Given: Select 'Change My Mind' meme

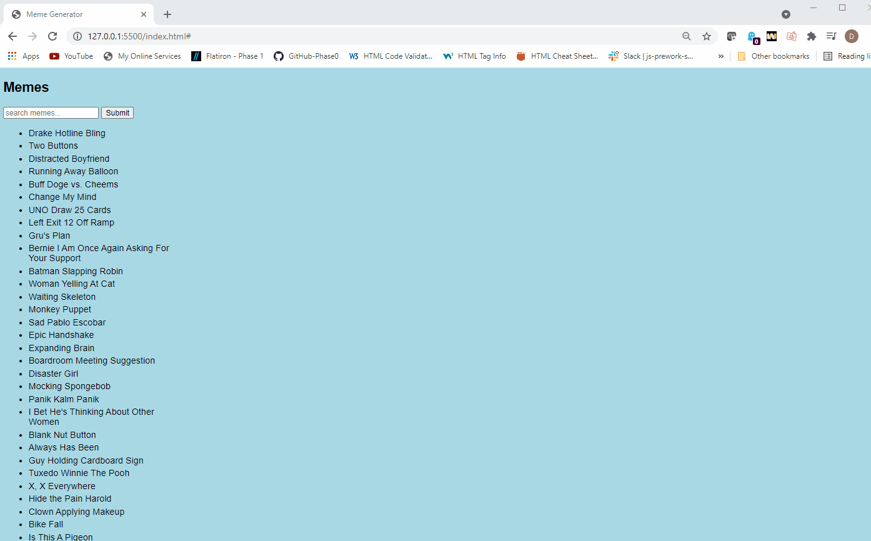Looking at the screenshot, I should [x=62, y=197].
